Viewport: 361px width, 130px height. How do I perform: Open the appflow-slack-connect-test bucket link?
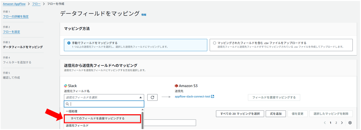click(192, 97)
